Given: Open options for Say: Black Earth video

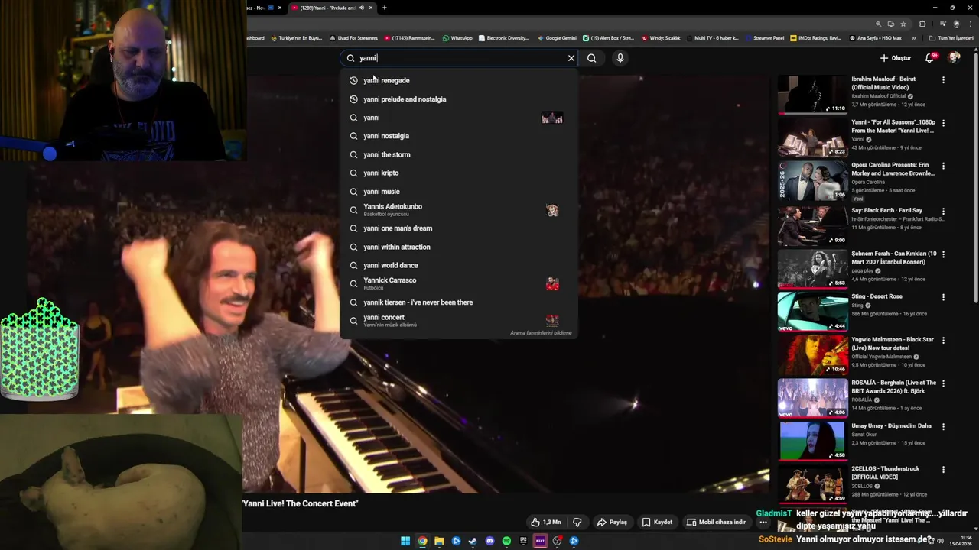Looking at the screenshot, I should [943, 211].
